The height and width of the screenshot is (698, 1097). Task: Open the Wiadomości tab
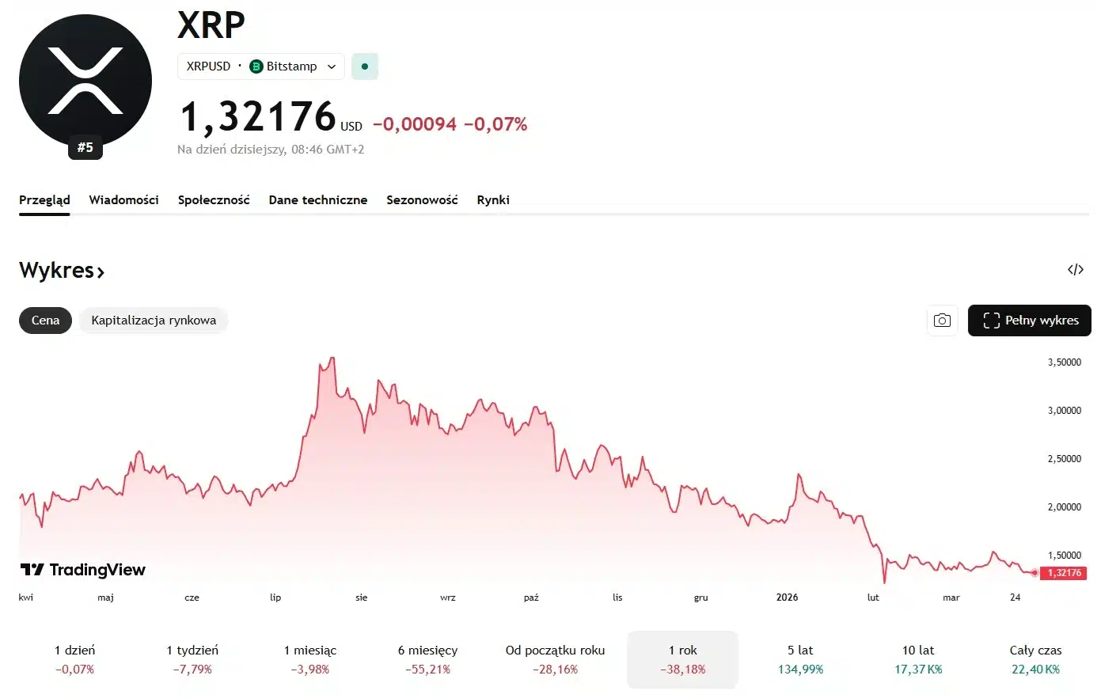pos(123,200)
